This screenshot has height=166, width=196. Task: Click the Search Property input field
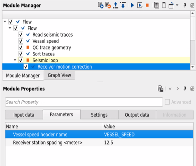[84, 102]
